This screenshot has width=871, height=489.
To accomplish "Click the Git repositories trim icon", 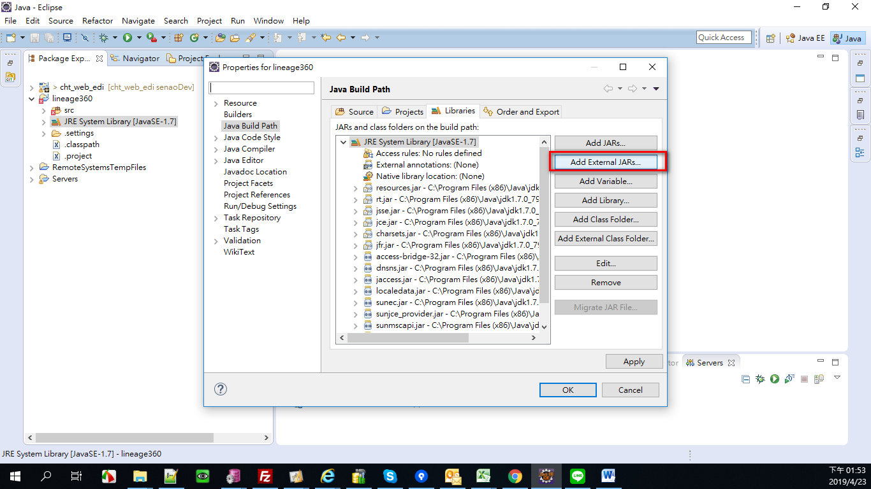I will (x=10, y=77).
